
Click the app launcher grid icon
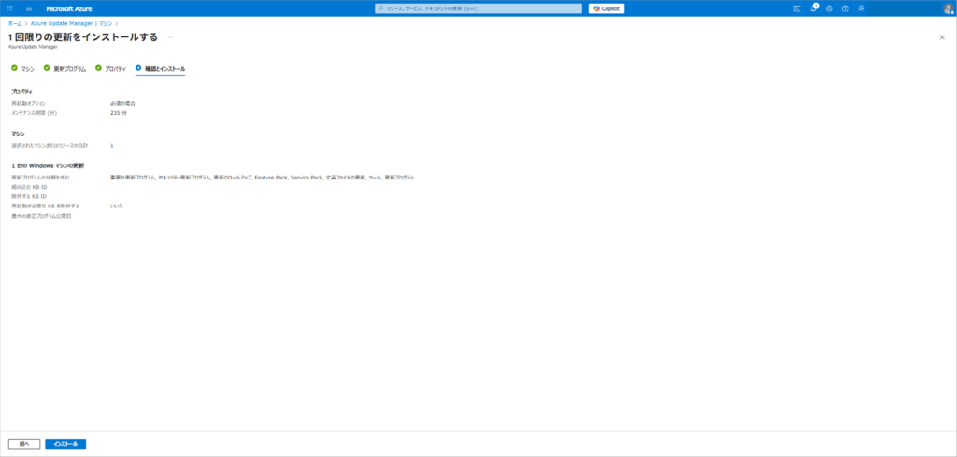click(10, 8)
